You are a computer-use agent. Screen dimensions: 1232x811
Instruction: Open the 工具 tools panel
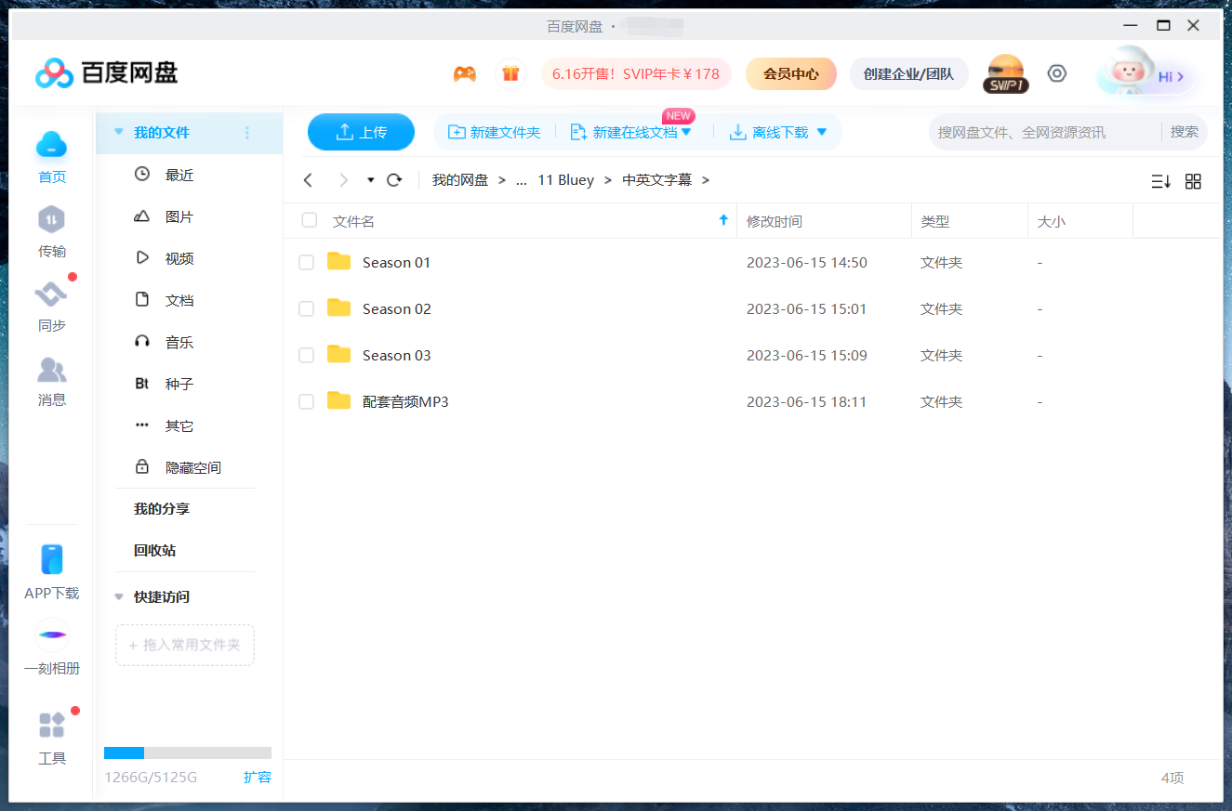(51, 725)
